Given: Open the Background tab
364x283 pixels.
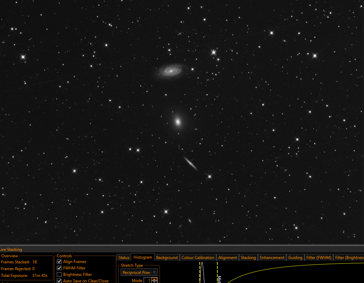Looking at the screenshot, I should coord(167,257).
